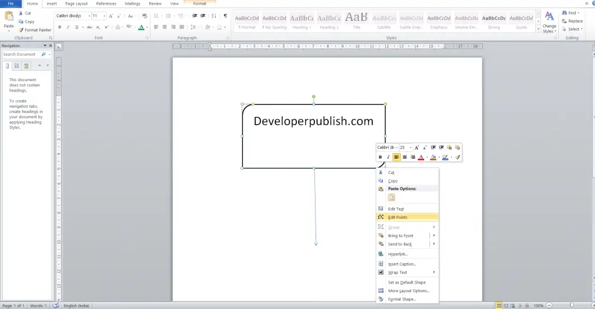Viewport: 595px width, 309px height.
Task: Toggle Bold in the mini toolbar
Action: [x=380, y=157]
